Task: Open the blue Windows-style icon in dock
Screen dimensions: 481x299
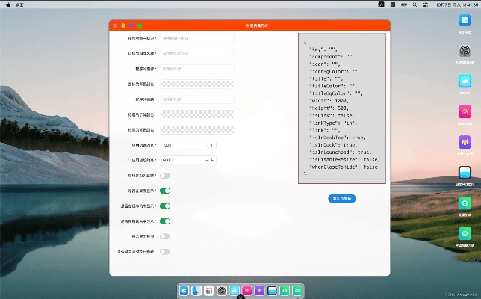Action: coord(184,290)
